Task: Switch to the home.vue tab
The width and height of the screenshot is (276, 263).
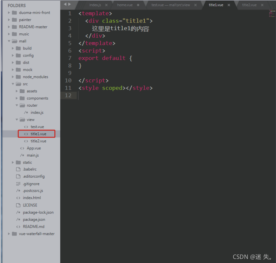Action: [125, 5]
